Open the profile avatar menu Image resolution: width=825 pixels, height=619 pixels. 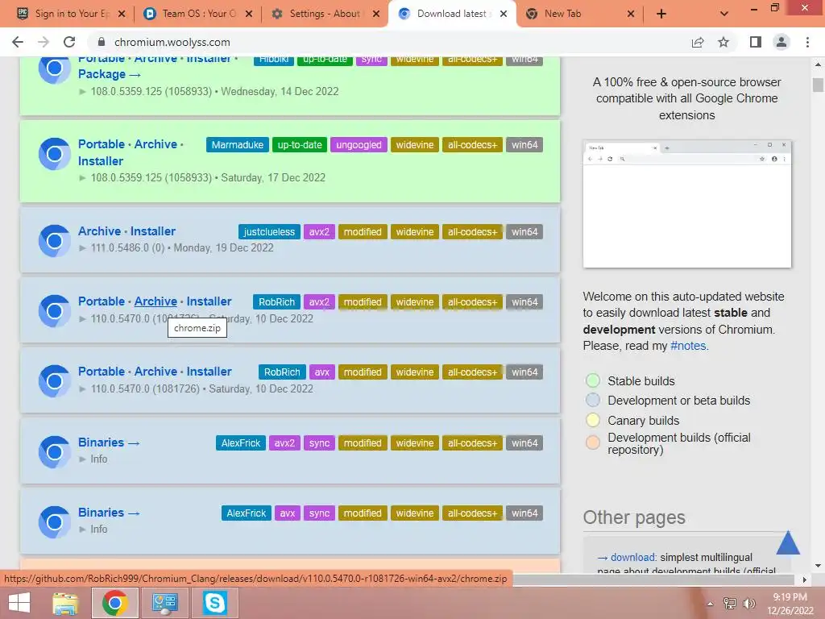tap(781, 42)
